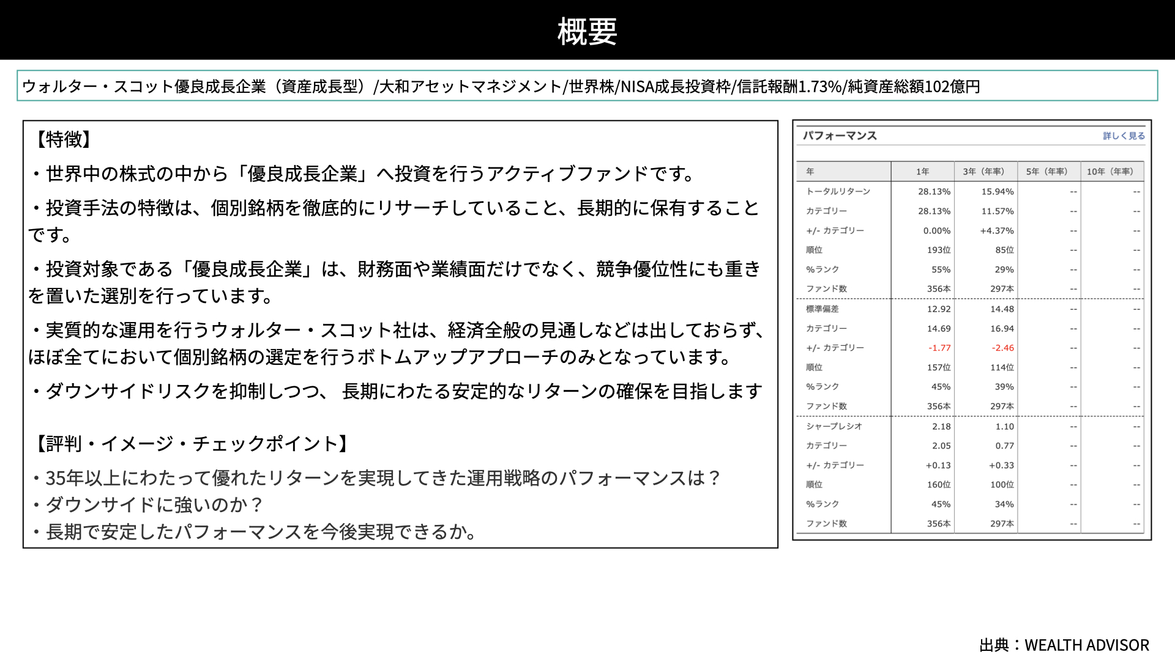Click the 1.10 Sharpe ratio value
The height and width of the screenshot is (660, 1175).
point(1004,427)
